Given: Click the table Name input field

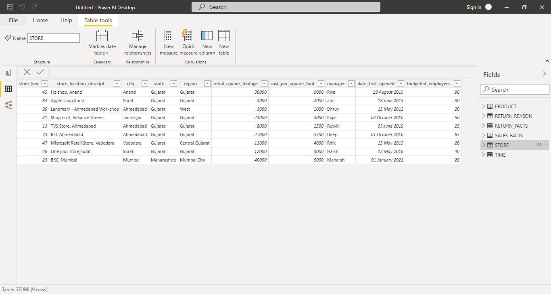Looking at the screenshot, I should click(x=54, y=38).
